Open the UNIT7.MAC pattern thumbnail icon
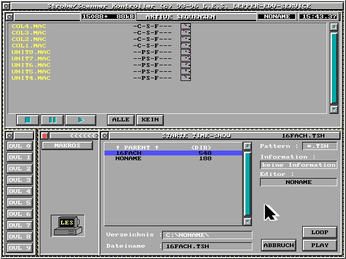 pyautogui.click(x=185, y=59)
